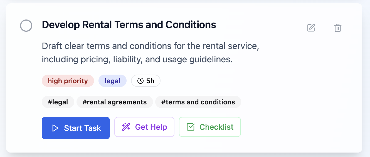Click the checkmark box icon beside Checklist
370x157 pixels.
pos(191,127)
